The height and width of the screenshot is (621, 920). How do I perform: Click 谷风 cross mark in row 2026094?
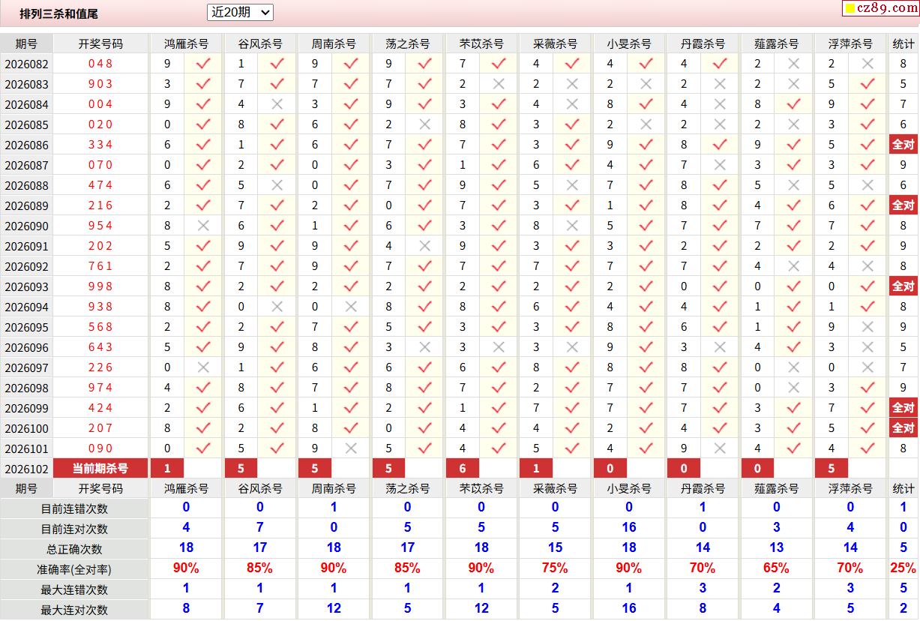[x=277, y=307]
